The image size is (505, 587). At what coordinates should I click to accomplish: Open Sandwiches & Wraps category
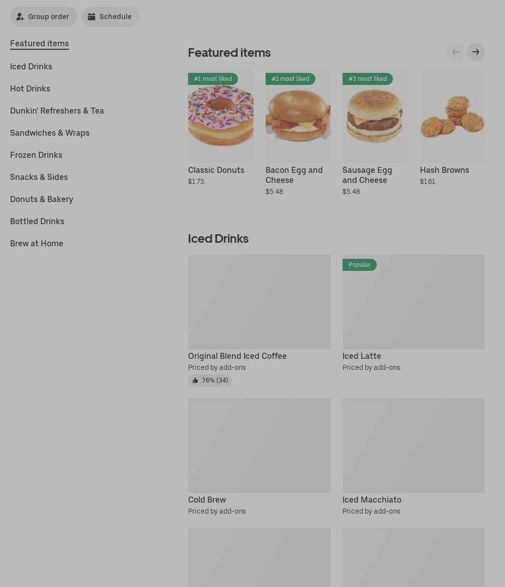(50, 133)
